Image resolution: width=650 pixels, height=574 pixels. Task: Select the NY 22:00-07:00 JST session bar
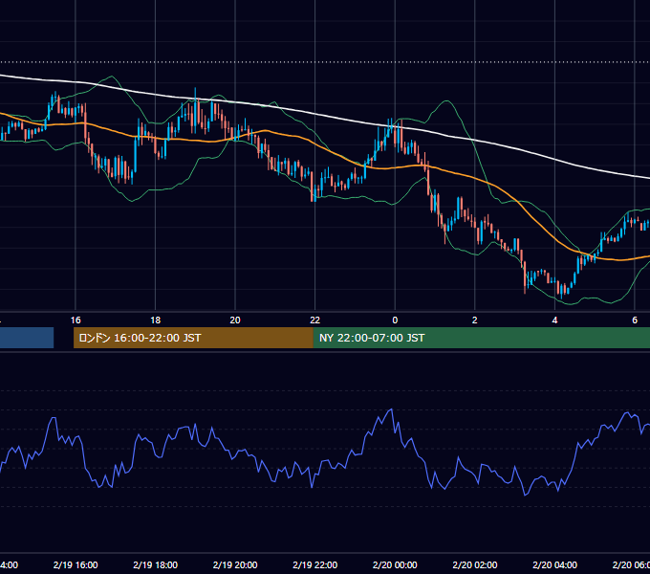coord(481,338)
